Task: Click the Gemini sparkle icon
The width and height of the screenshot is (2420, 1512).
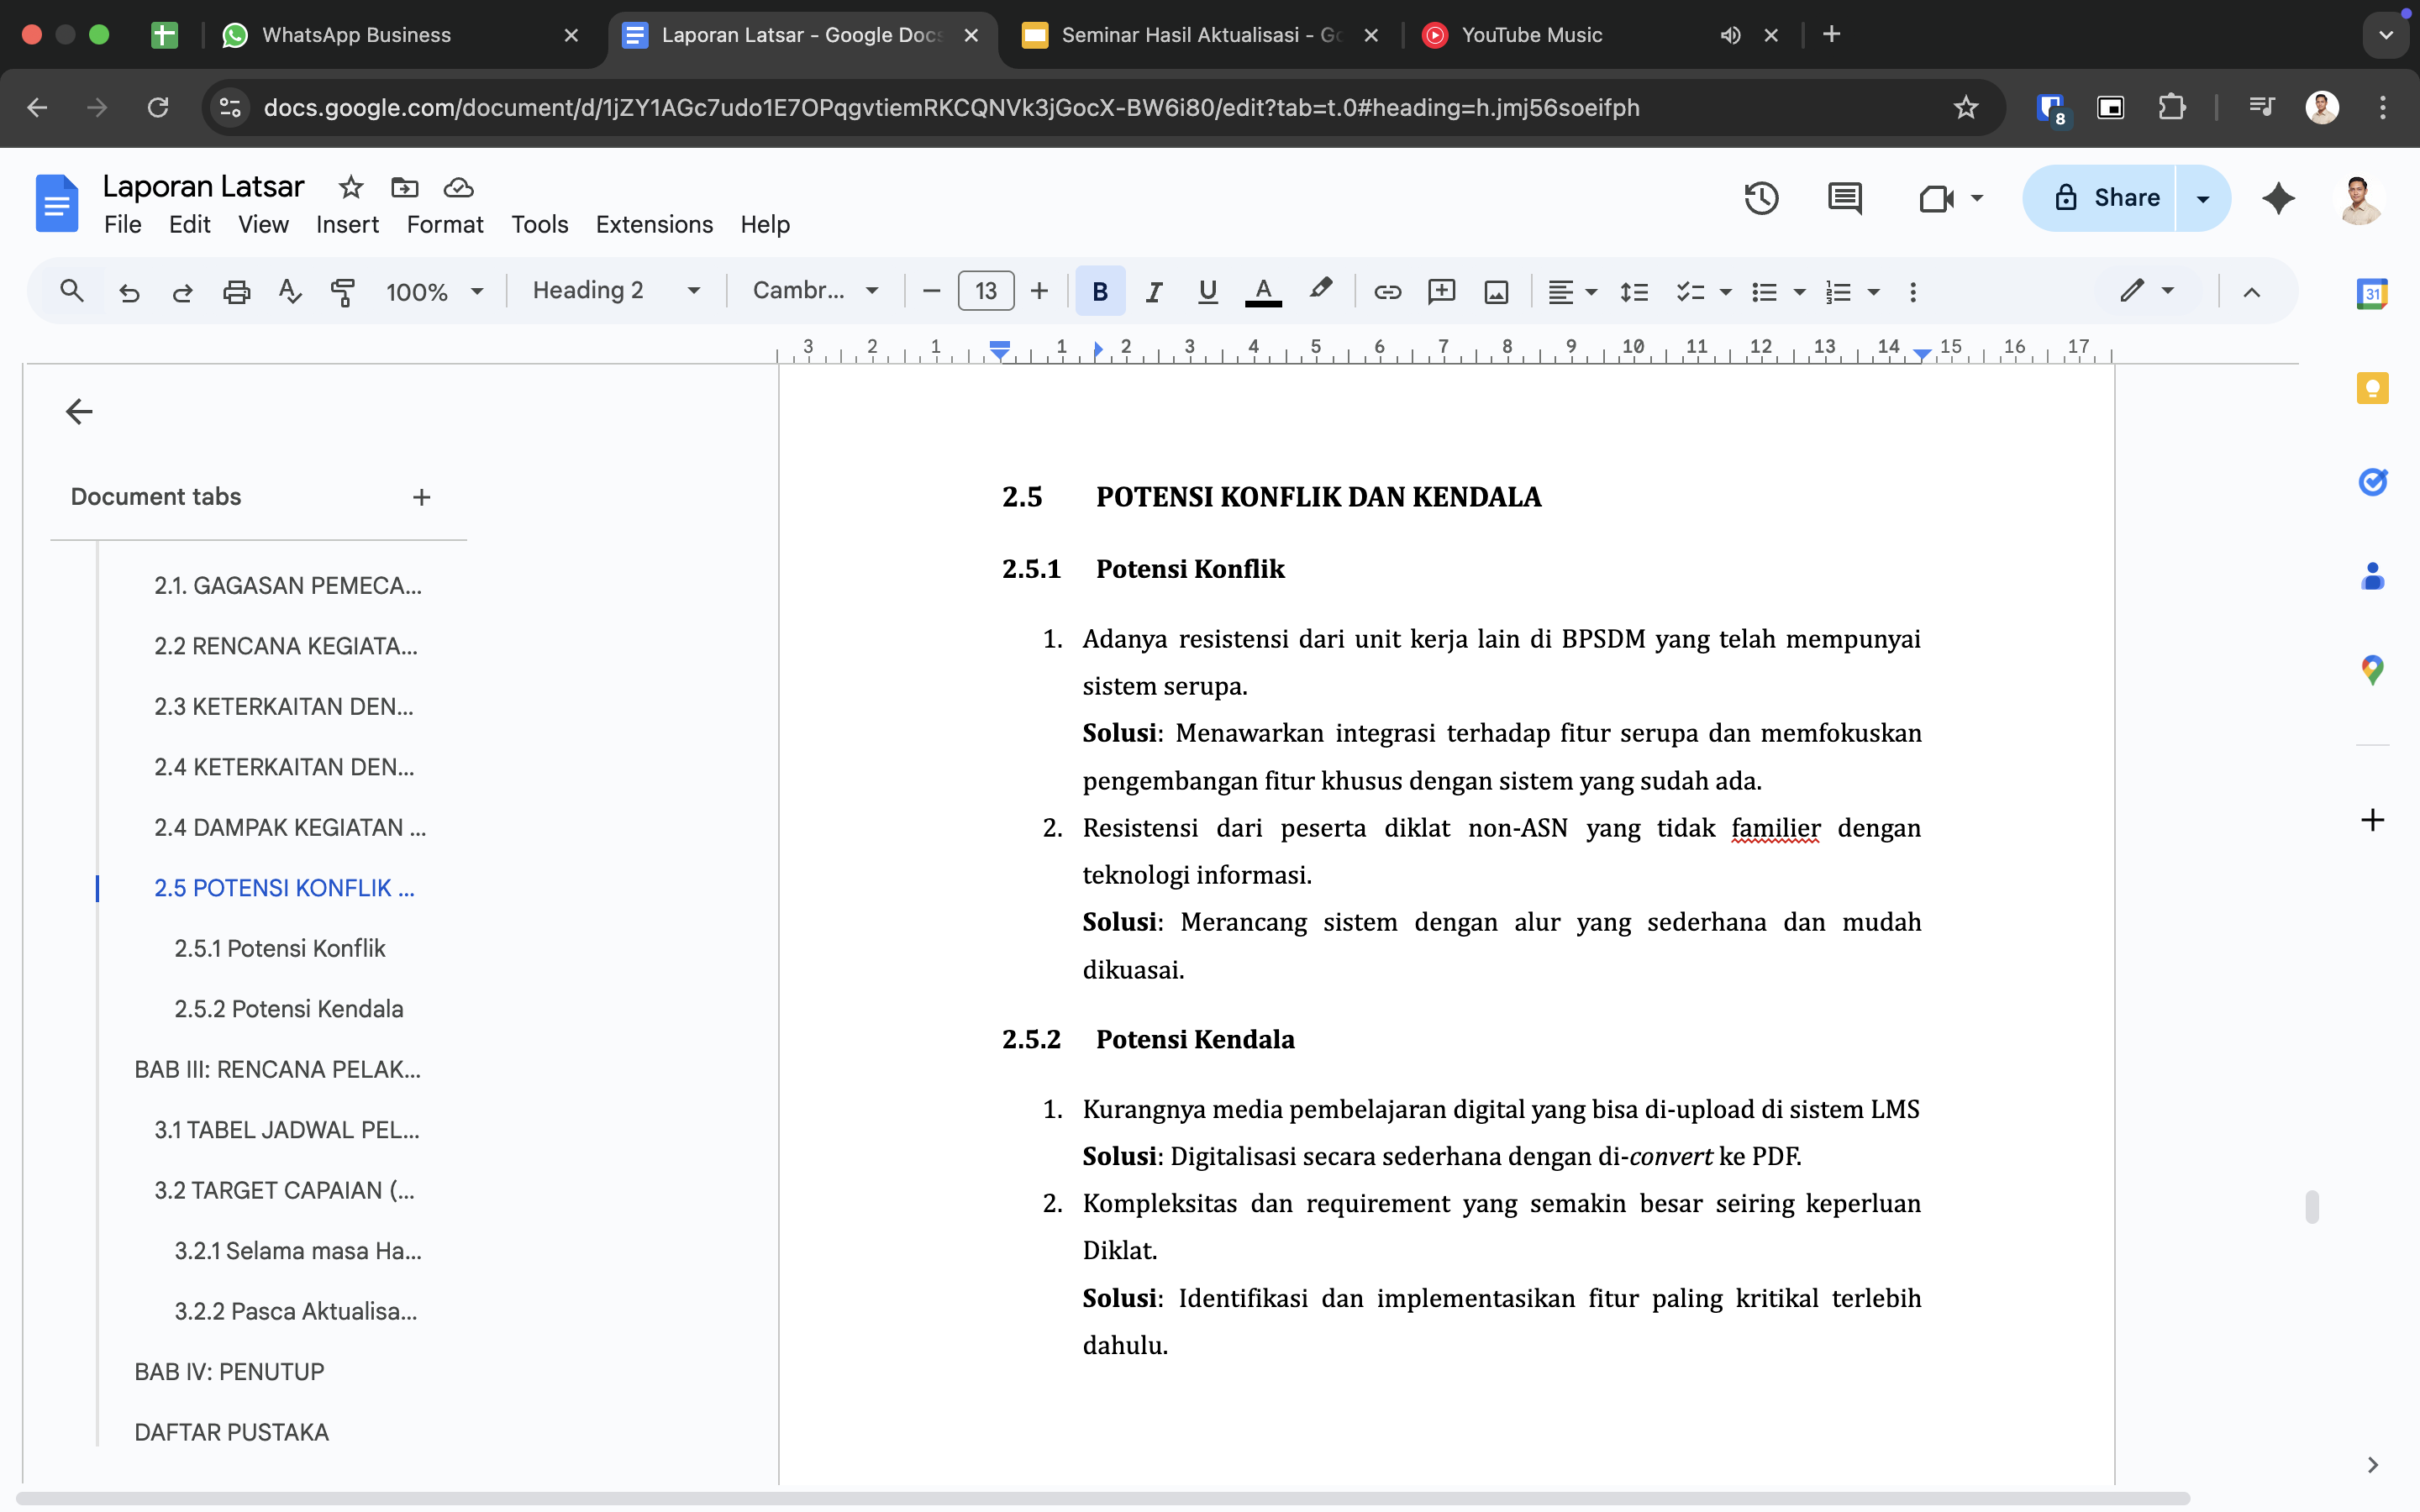Action: point(2278,198)
